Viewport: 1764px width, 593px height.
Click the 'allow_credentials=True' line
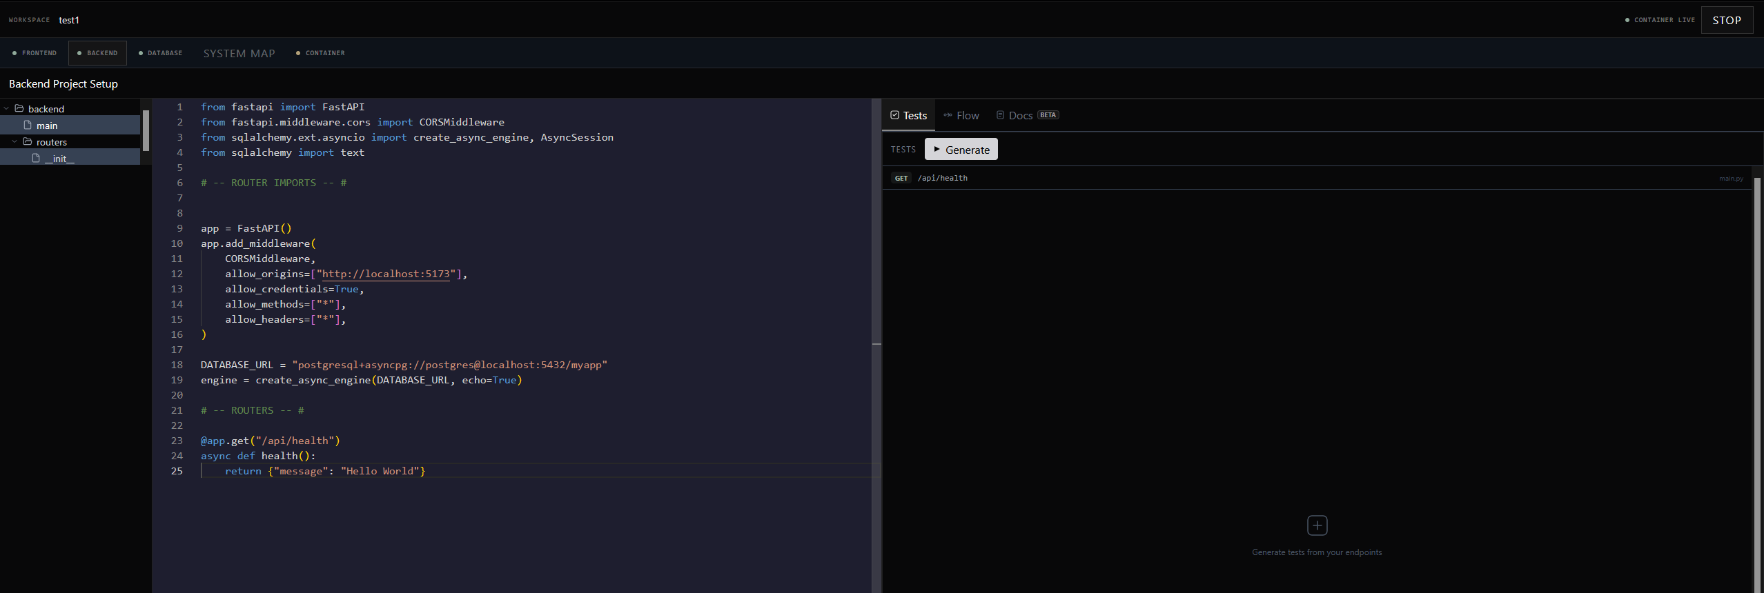coord(294,289)
